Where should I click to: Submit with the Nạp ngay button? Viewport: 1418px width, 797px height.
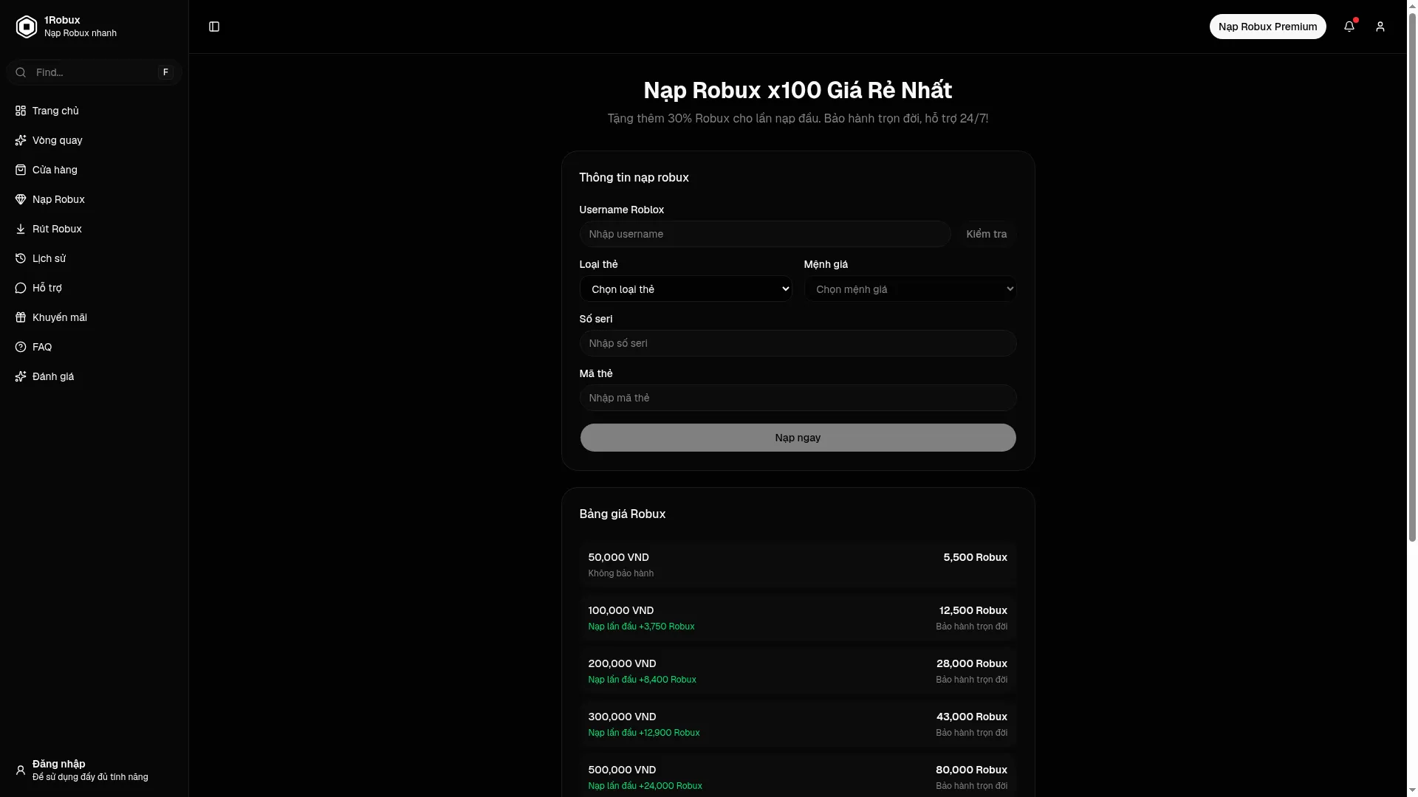point(798,438)
